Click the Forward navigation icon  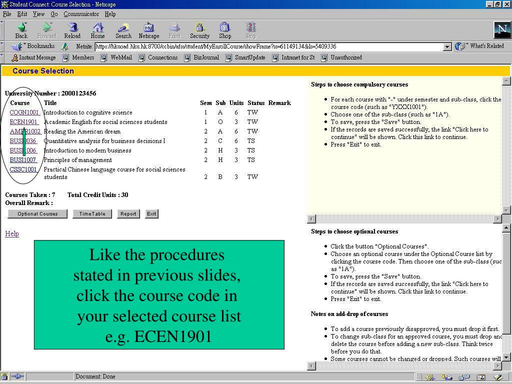tap(46, 30)
